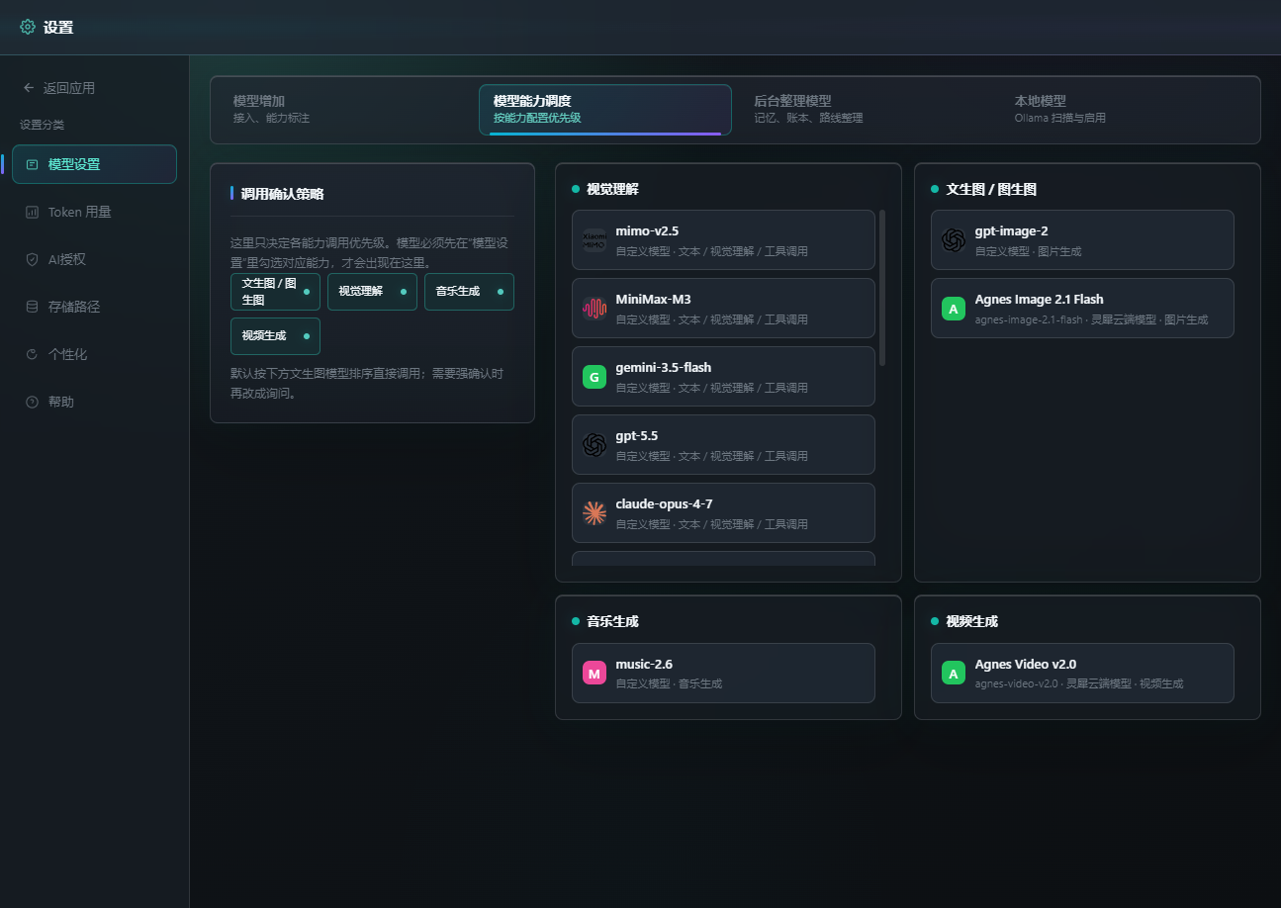Open AI授权 settings category

point(94,259)
